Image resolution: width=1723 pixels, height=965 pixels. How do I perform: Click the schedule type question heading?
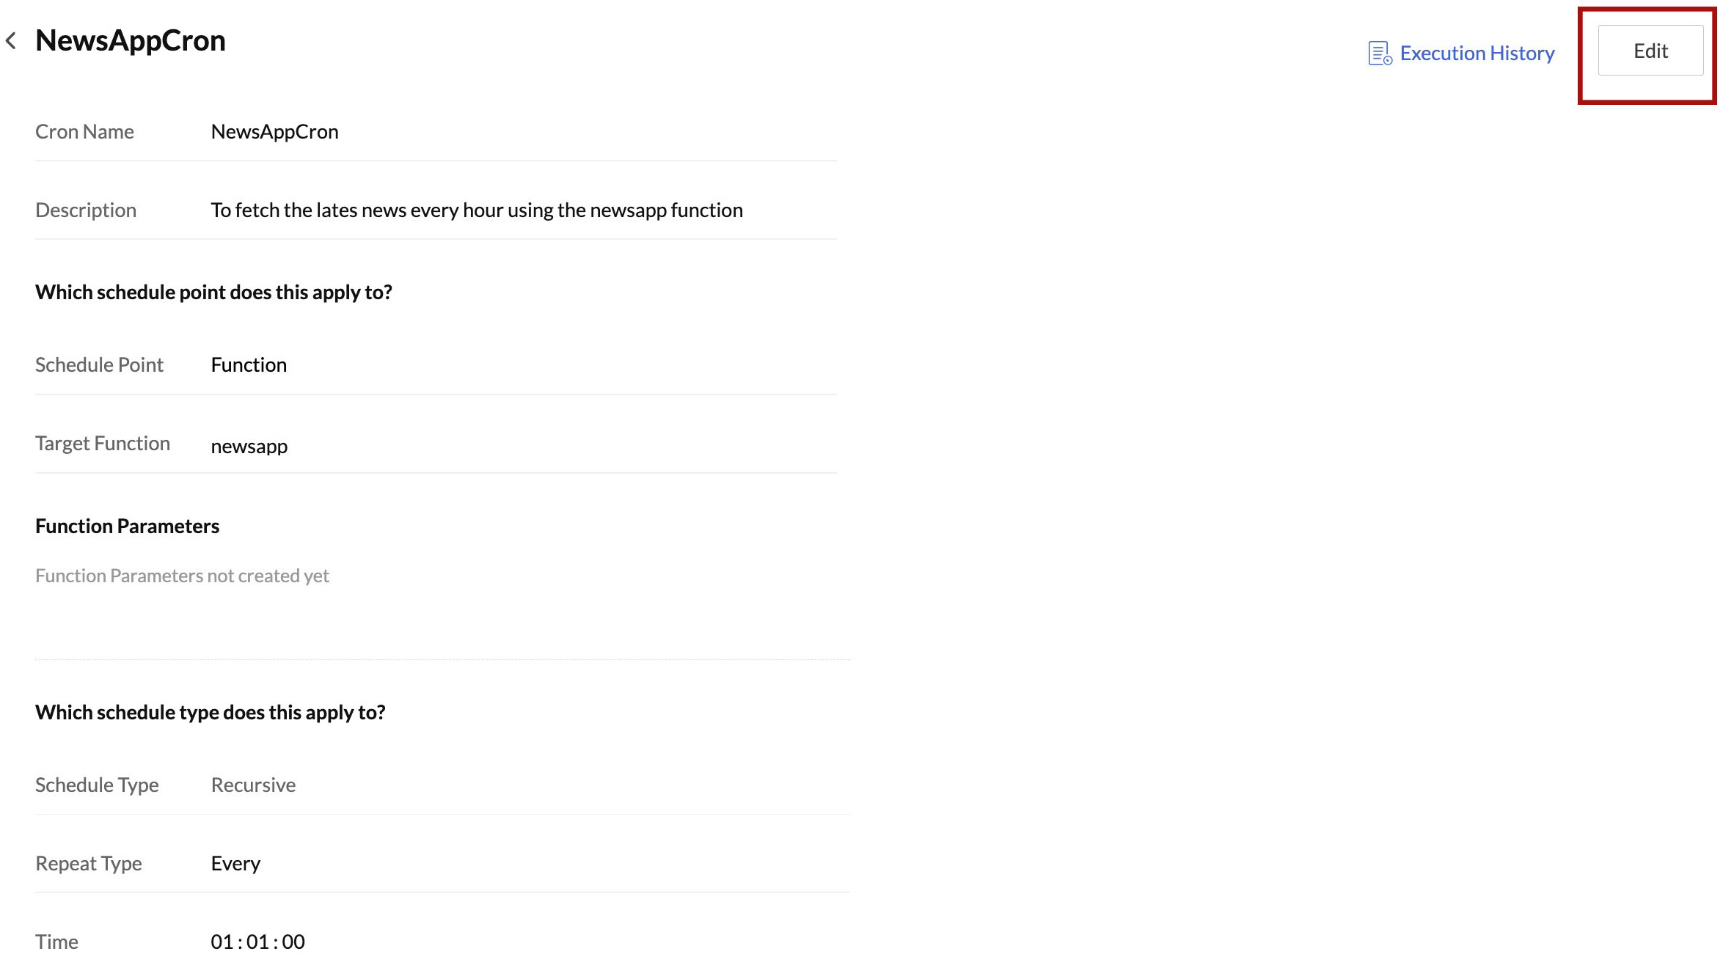click(x=210, y=713)
